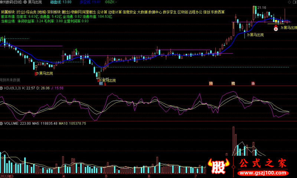Click the MA10: 105378.75 value

(x=72, y=123)
